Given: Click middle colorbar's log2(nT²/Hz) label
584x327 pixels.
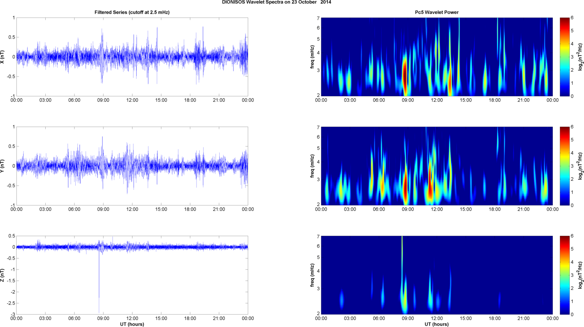Looking at the screenshot, I should coord(581,166).
